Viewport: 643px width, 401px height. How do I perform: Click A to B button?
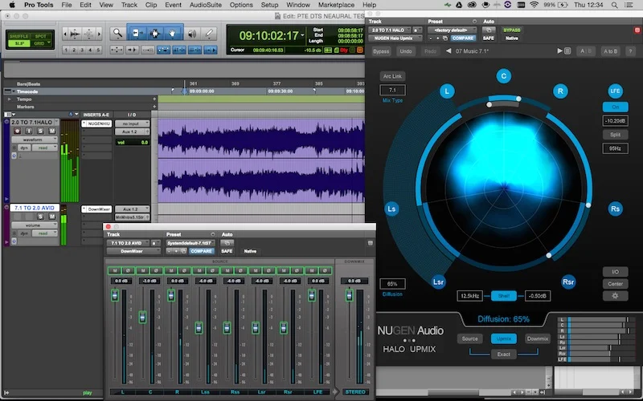(x=610, y=51)
